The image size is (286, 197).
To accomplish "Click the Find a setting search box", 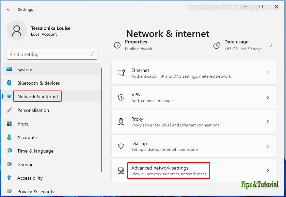I will pos(52,54).
